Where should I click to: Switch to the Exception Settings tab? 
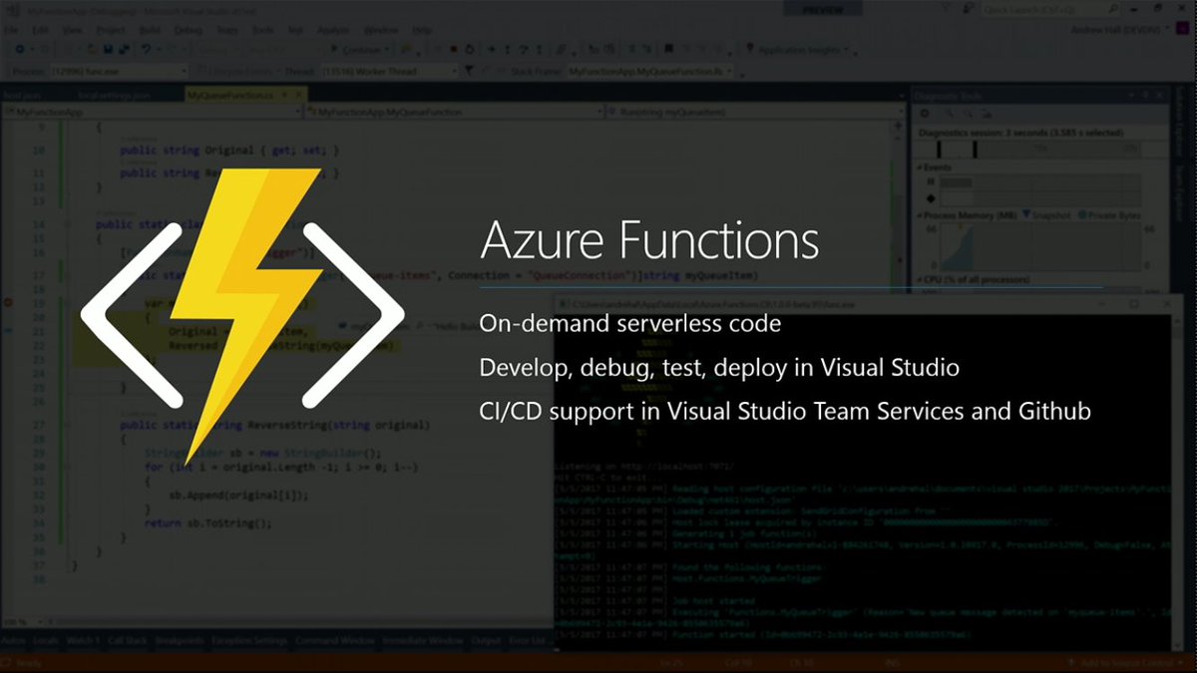(249, 640)
